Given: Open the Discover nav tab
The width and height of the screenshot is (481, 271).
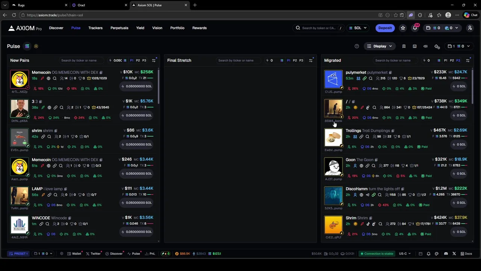Looking at the screenshot, I should 56,28.
